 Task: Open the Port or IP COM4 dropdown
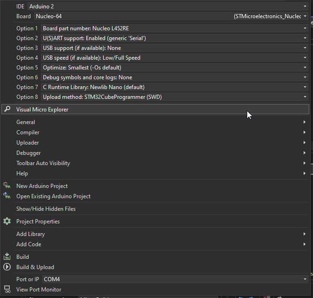click(175, 279)
